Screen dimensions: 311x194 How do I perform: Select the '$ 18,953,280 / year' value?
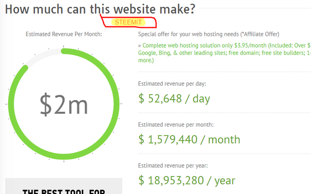coord(187,180)
